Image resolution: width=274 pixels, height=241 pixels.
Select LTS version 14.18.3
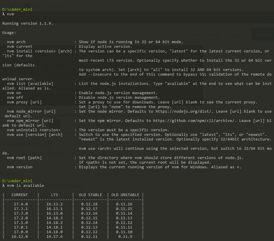[54, 218]
